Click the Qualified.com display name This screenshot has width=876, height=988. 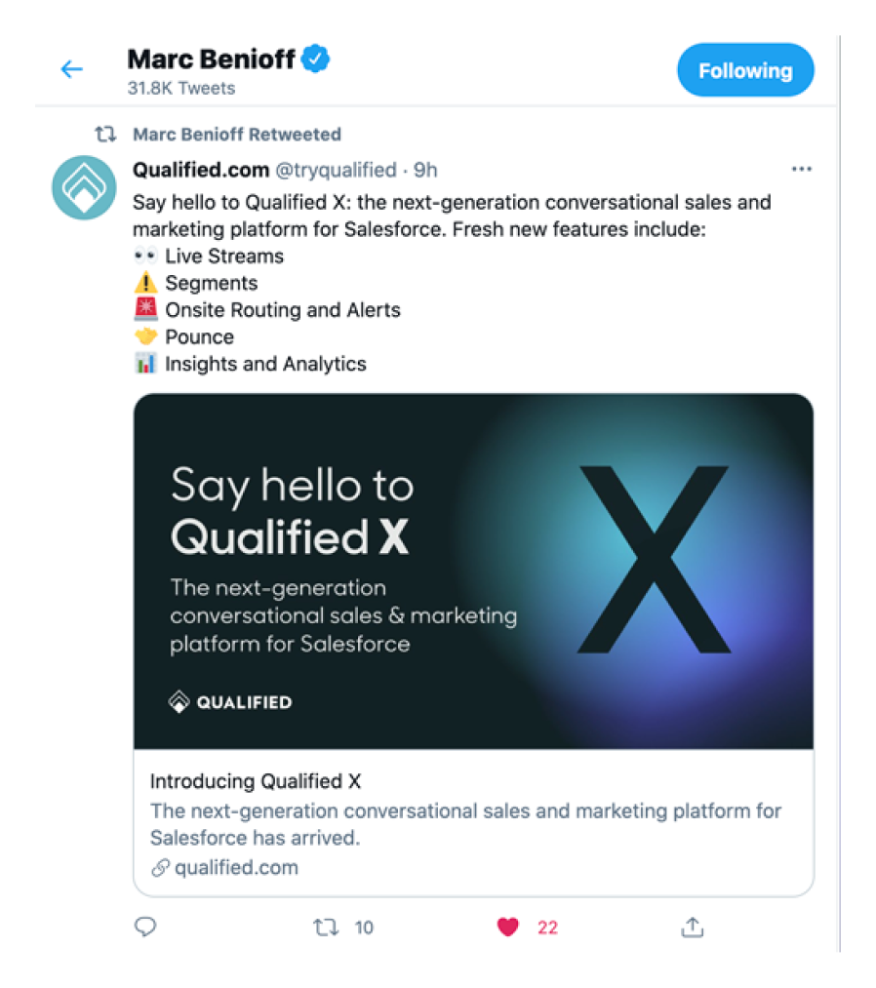point(201,170)
